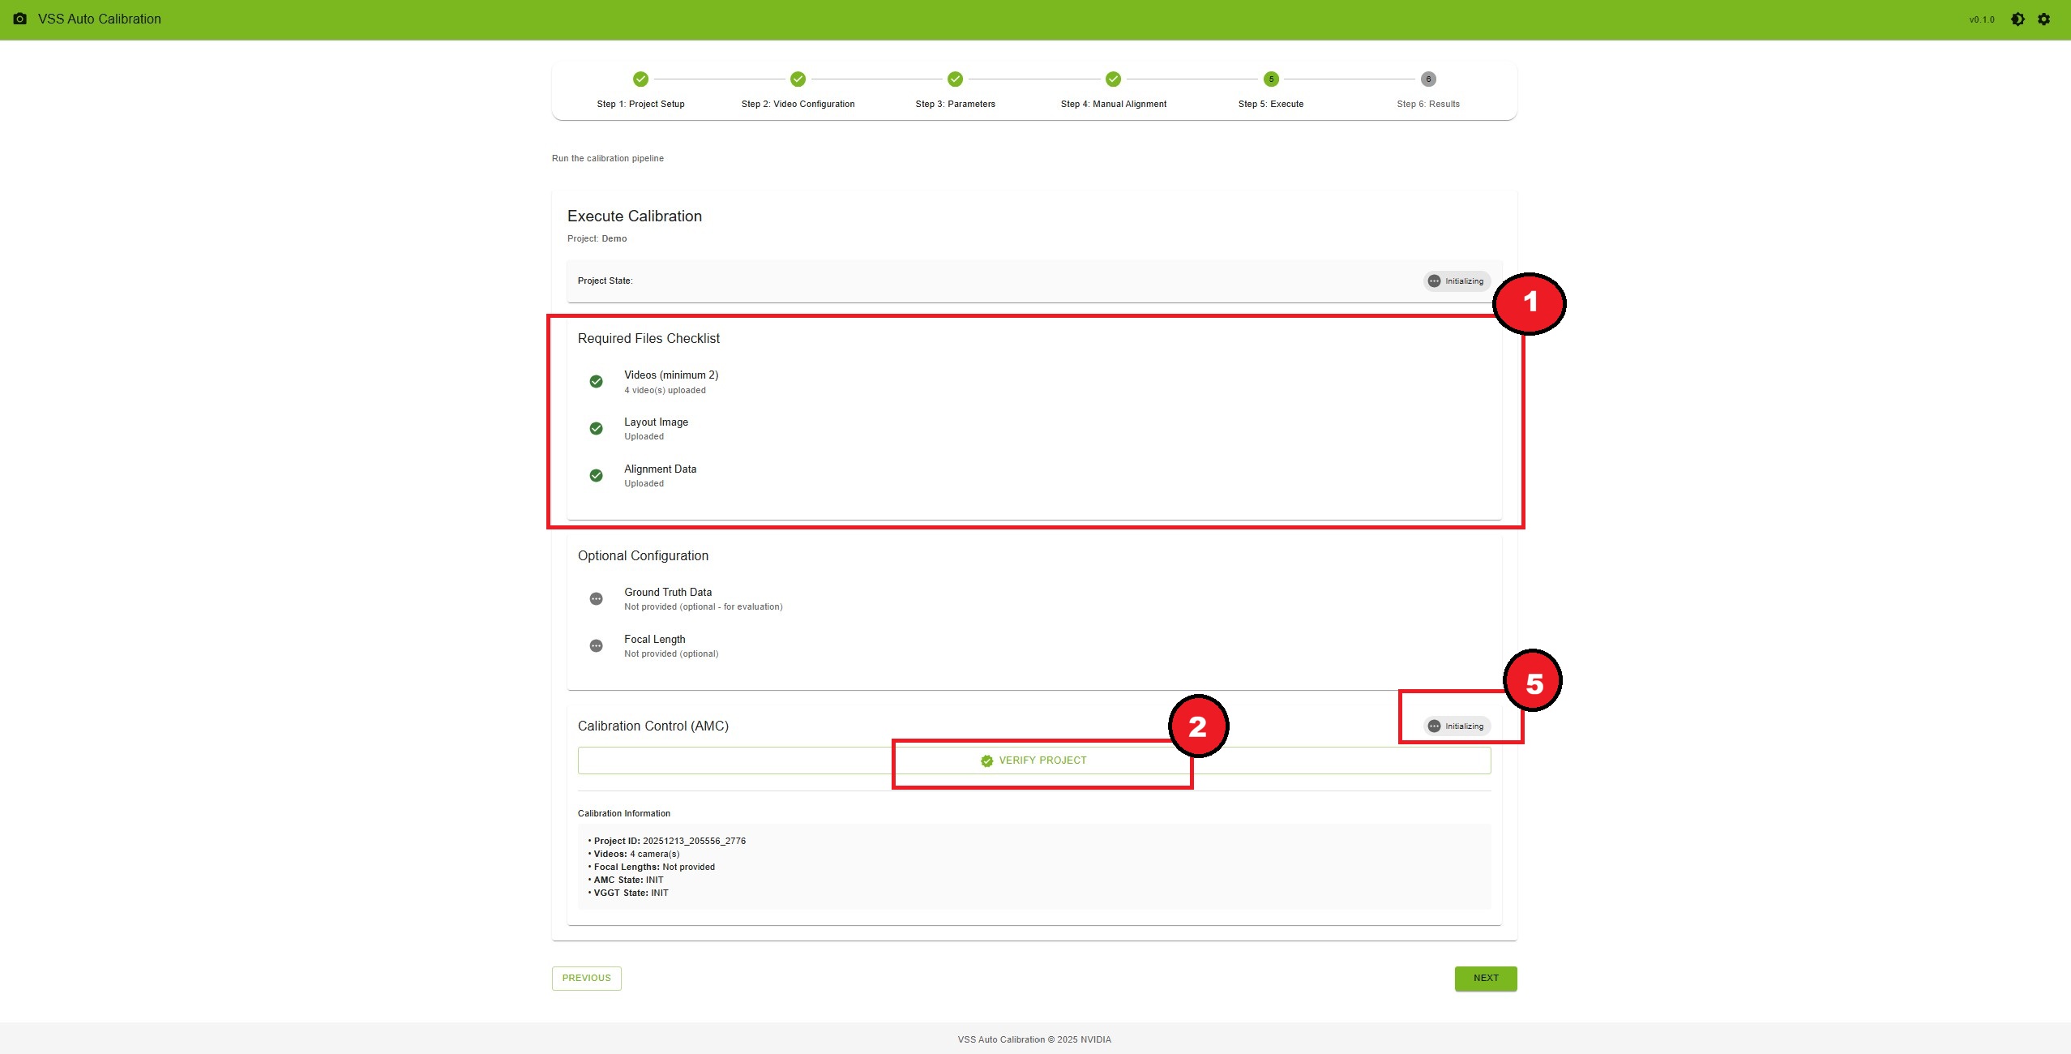Select the Step 3: Parameters step
Image resolution: width=2071 pixels, height=1054 pixels.
(x=954, y=79)
